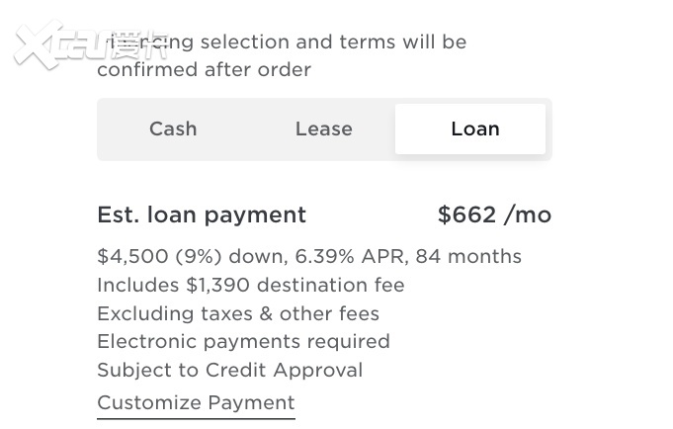Switch to the Lease tab
673x429 pixels.
click(323, 129)
